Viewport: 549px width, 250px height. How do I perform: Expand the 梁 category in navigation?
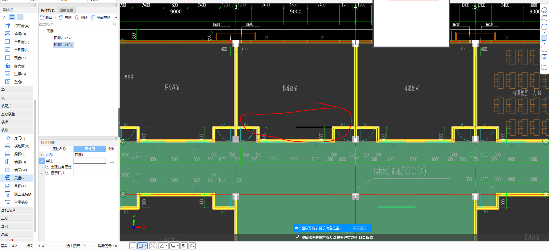17,90
